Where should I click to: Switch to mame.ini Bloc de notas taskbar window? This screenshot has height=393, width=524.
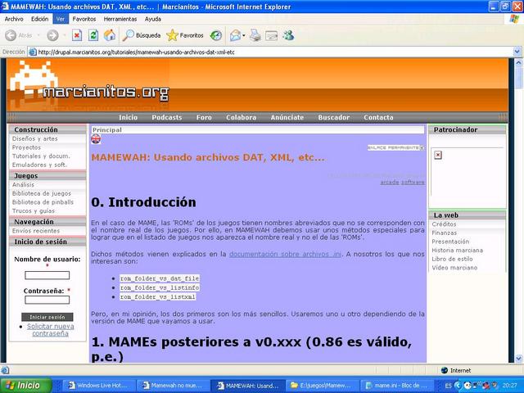point(396,386)
